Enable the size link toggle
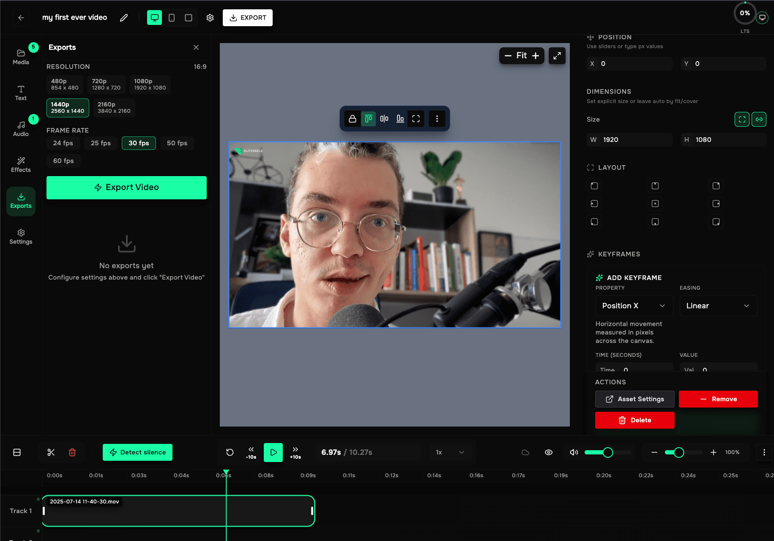The width and height of the screenshot is (774, 541). pos(759,119)
